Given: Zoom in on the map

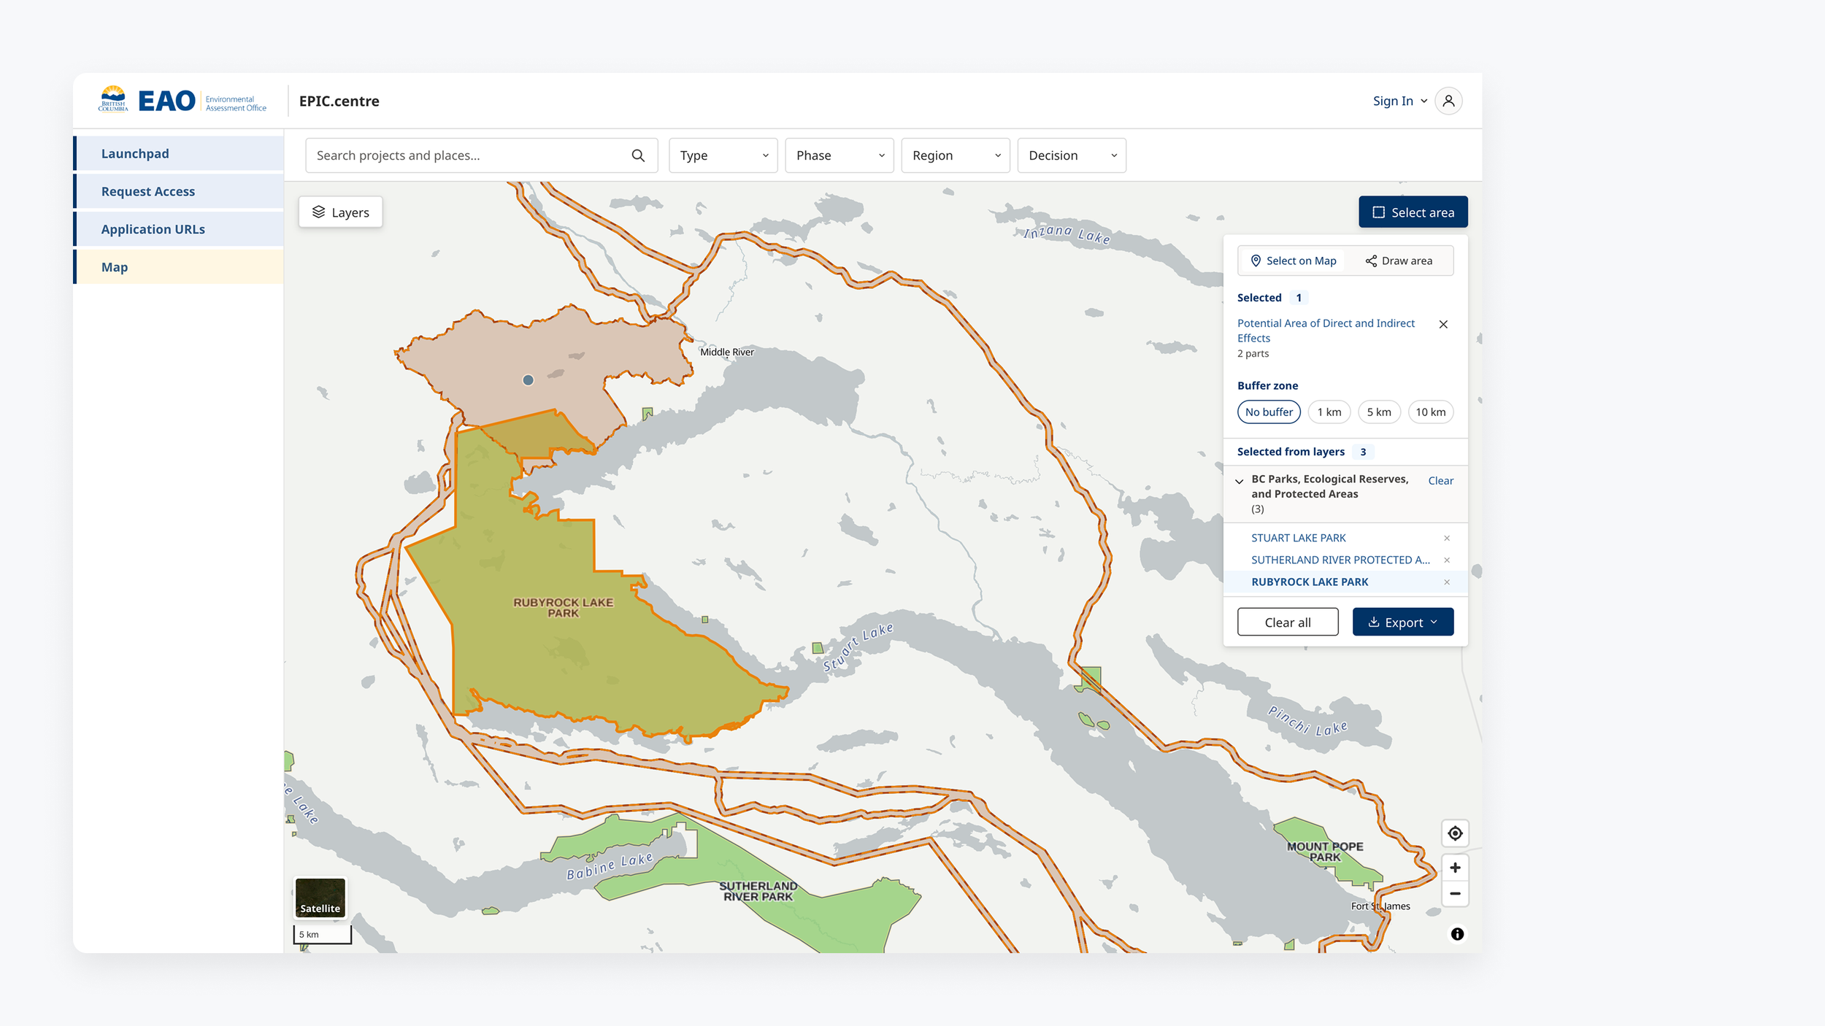Looking at the screenshot, I should 1455,868.
